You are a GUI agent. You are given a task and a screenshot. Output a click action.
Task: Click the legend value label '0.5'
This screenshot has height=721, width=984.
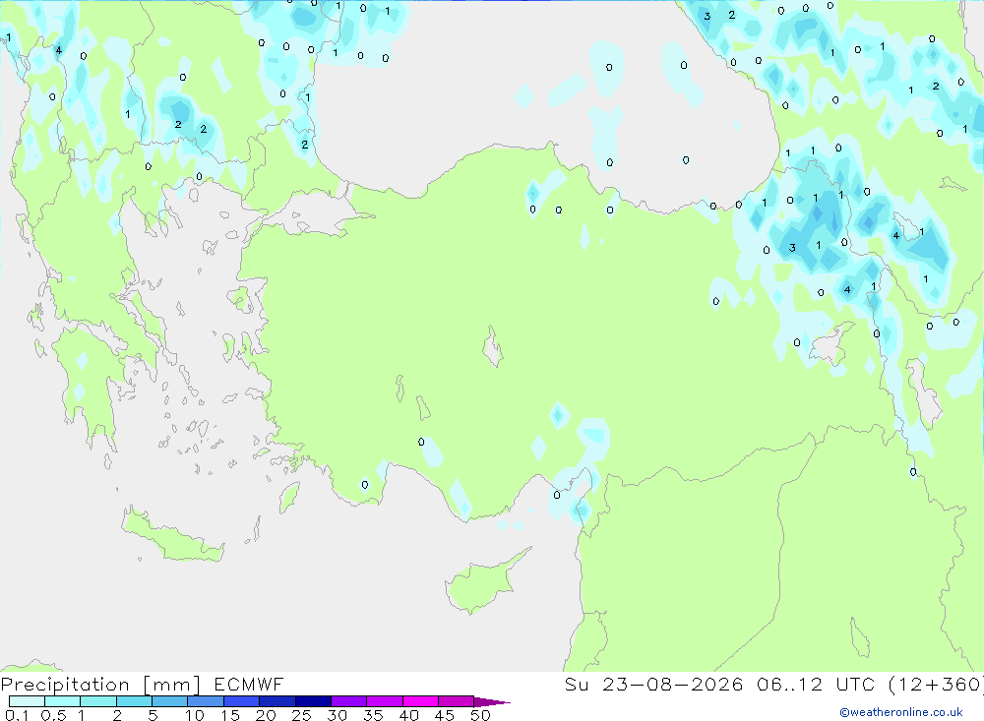click(53, 715)
